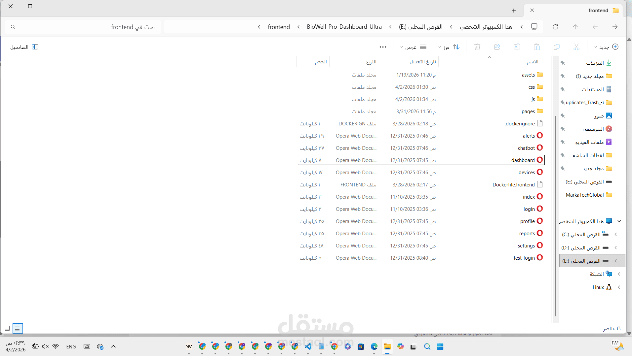The height and width of the screenshot is (356, 632).
Task: Copy the dashboard file with the copy icon
Action: point(557,47)
